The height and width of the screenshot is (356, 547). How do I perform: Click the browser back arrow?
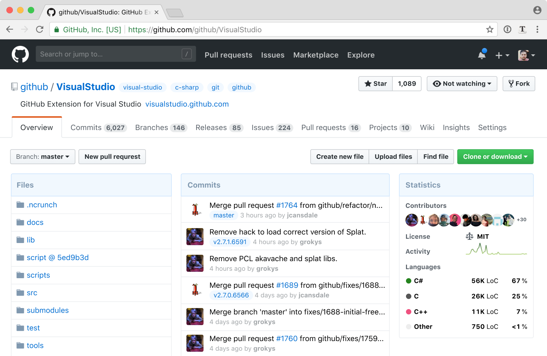click(x=10, y=29)
